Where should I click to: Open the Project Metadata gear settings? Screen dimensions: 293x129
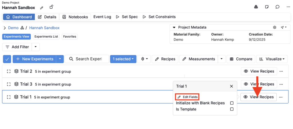click(x=275, y=27)
